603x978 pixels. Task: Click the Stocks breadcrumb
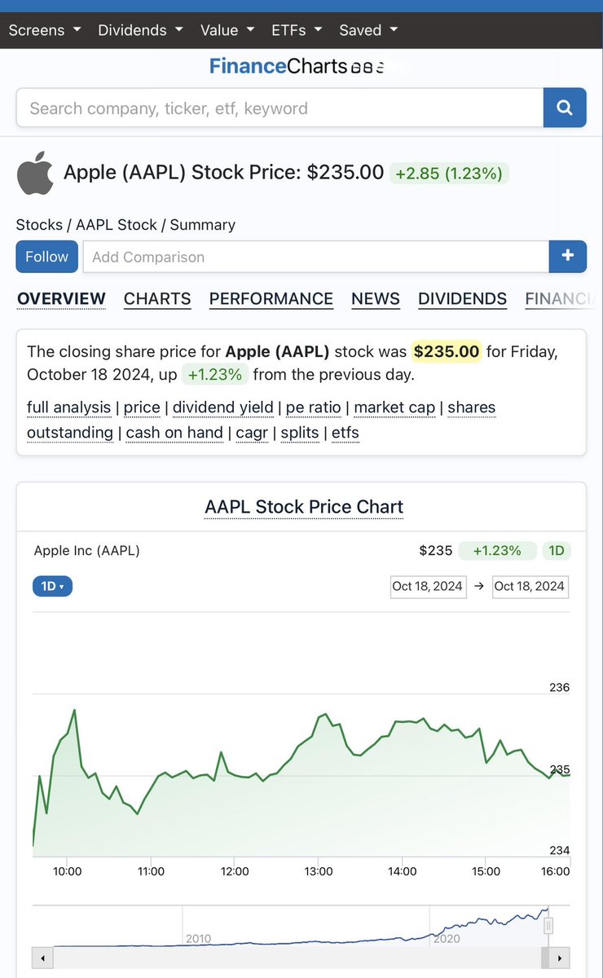tap(39, 225)
